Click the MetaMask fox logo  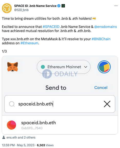[13, 67]
